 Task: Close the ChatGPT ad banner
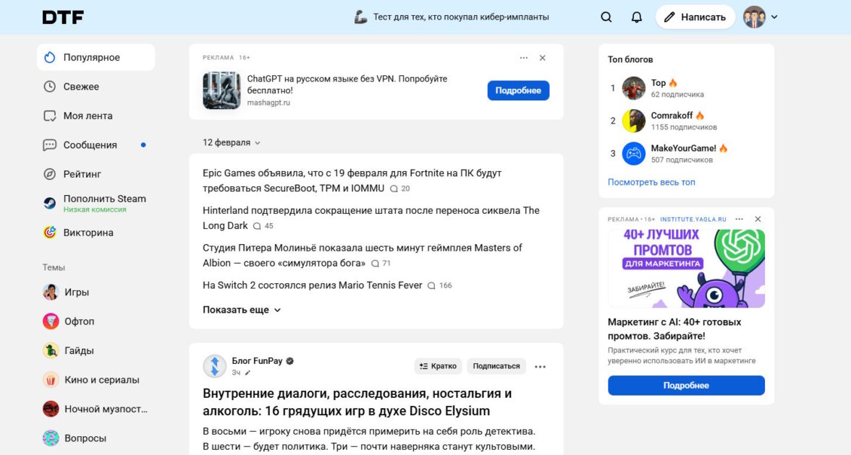click(x=543, y=58)
